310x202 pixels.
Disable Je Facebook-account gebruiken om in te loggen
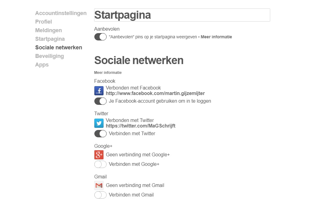pyautogui.click(x=100, y=101)
